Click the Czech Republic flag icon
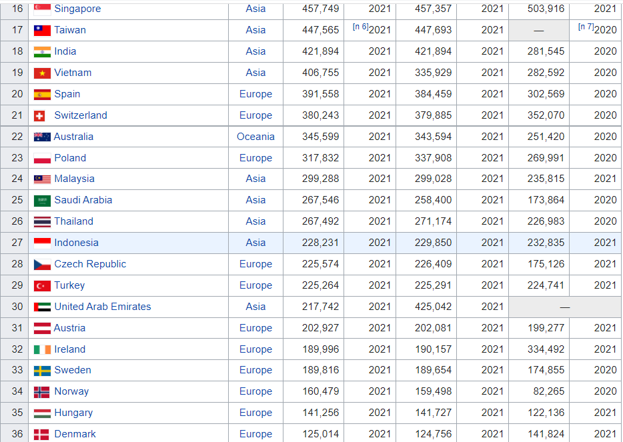 (42, 264)
